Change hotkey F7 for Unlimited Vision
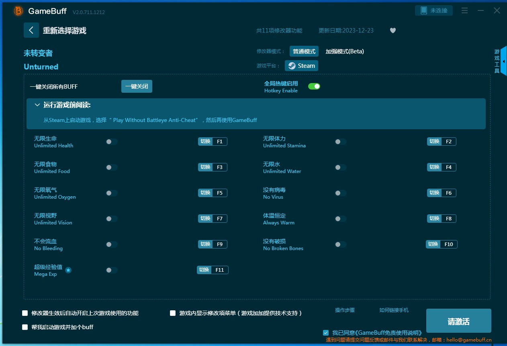Screen dimensions: 507x346 click(213, 218)
